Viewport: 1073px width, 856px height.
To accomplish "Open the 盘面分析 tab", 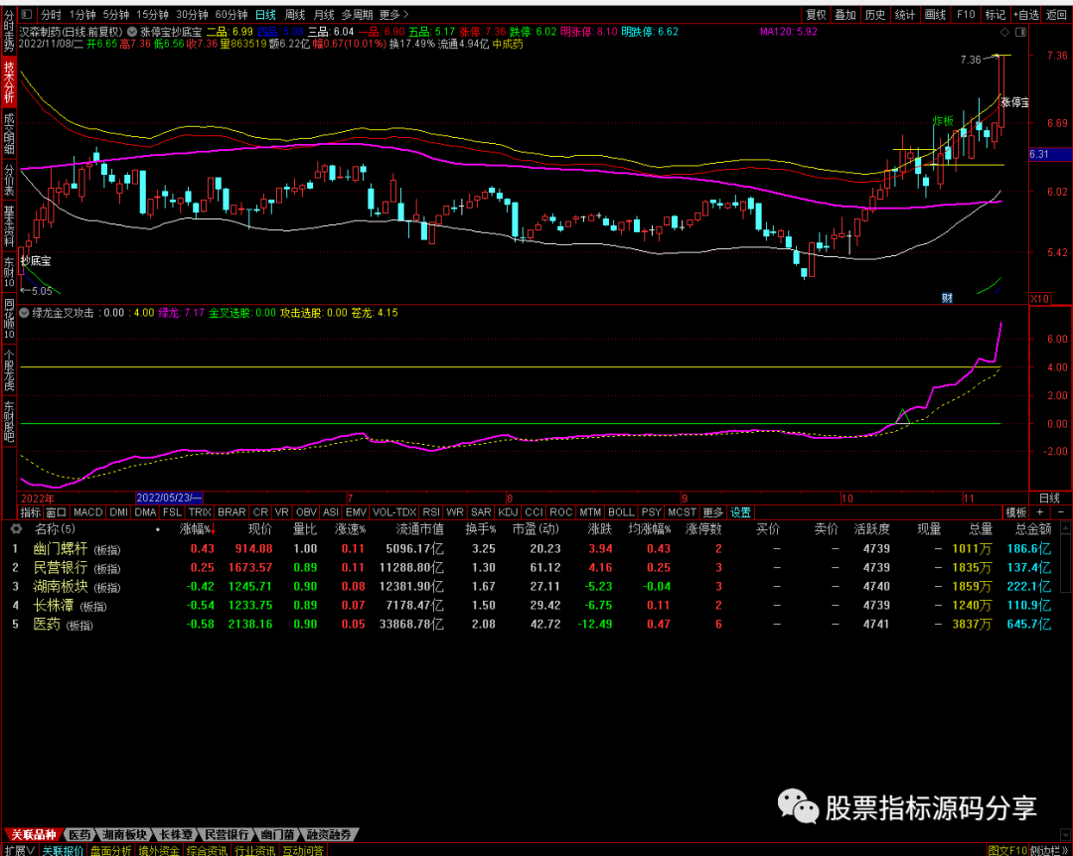I will [111, 850].
